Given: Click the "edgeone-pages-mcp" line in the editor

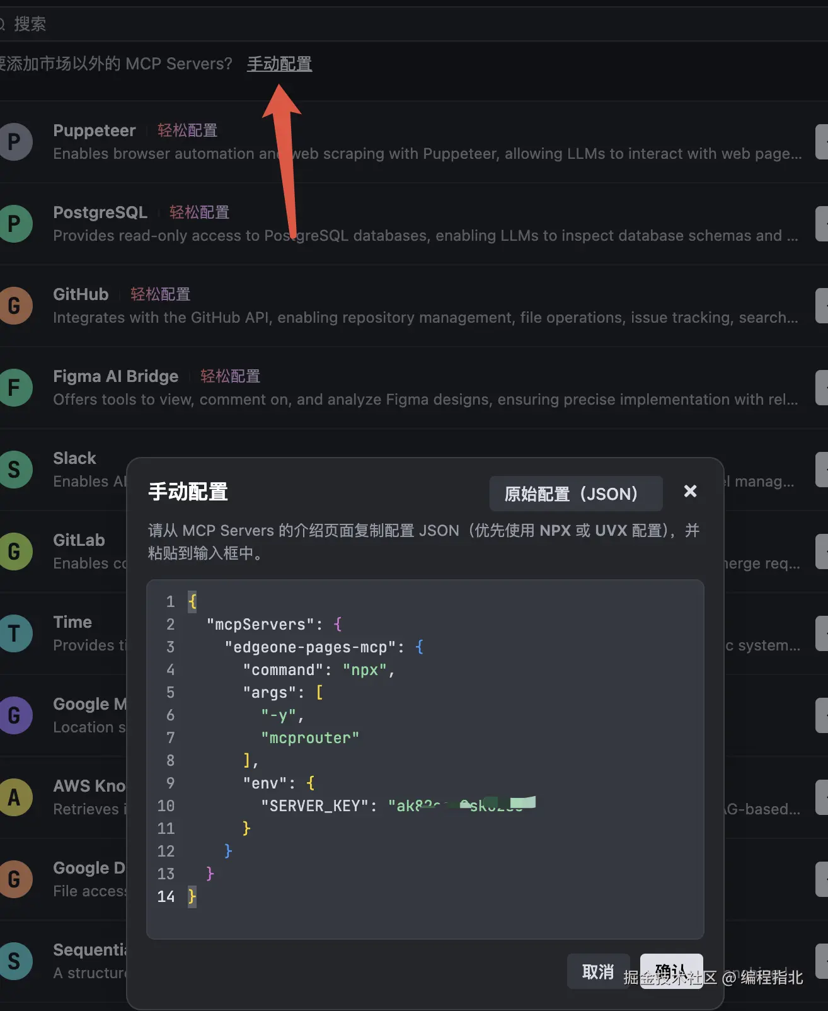Looking at the screenshot, I should (x=324, y=647).
